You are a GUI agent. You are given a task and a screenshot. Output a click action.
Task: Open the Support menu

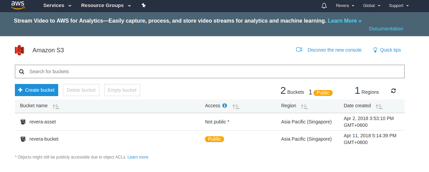pos(399,5)
